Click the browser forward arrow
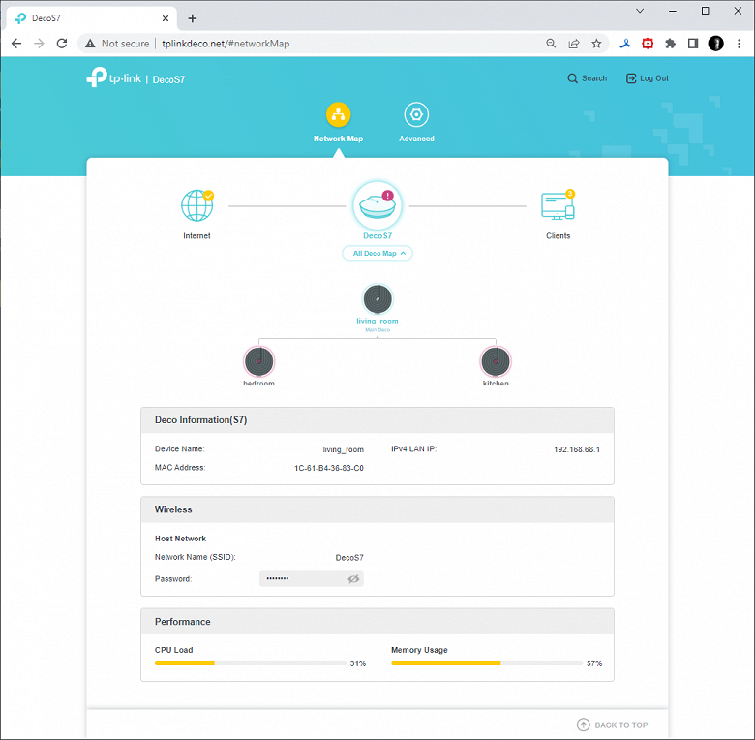The height and width of the screenshot is (740, 755). pos(39,44)
